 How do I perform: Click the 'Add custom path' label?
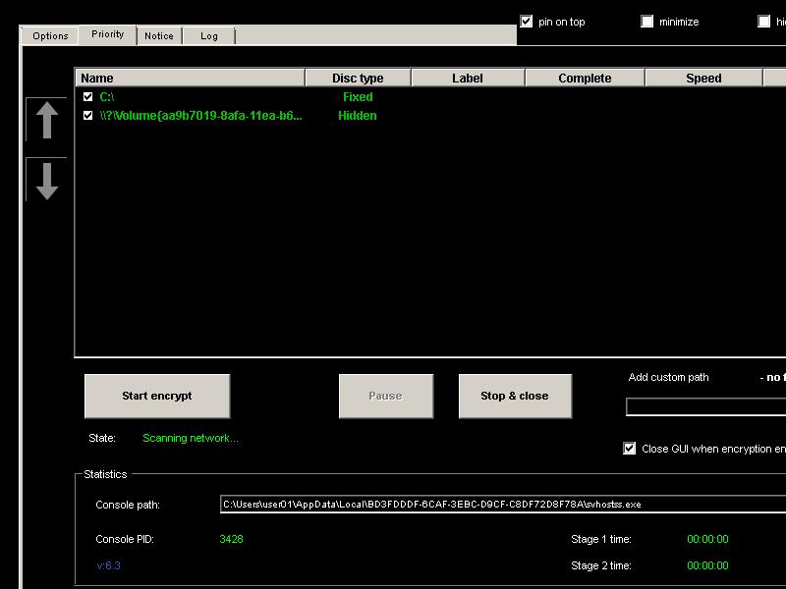point(669,377)
